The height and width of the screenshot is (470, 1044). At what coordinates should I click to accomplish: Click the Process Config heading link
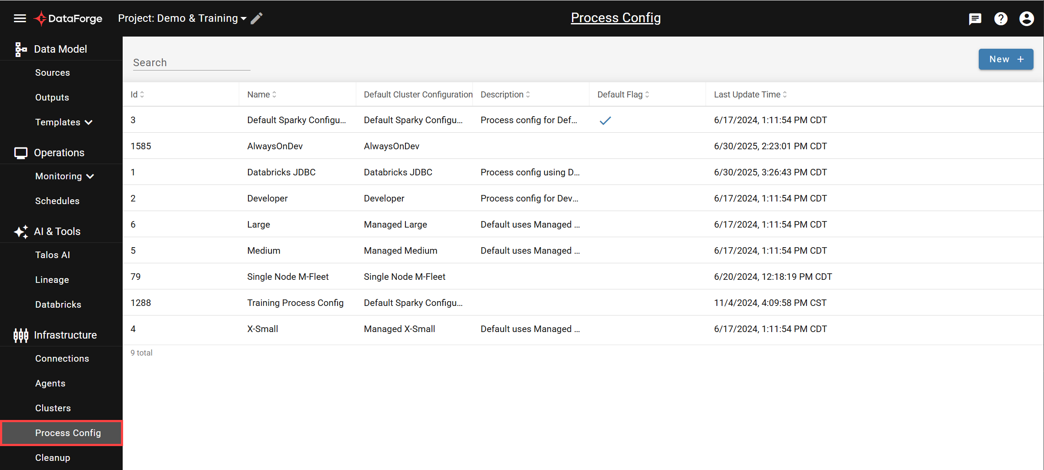tap(616, 17)
